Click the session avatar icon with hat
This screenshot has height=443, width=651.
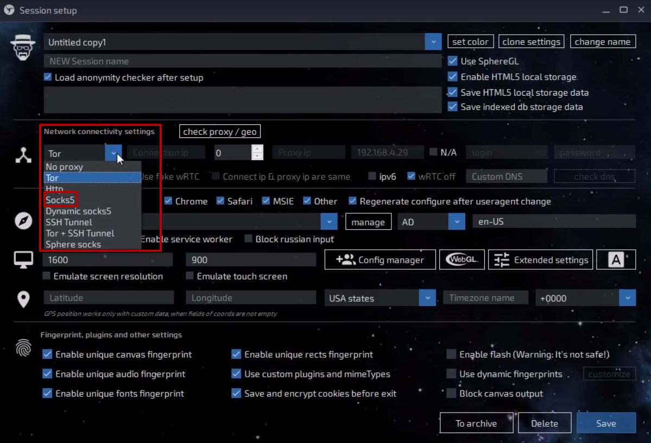(23, 48)
